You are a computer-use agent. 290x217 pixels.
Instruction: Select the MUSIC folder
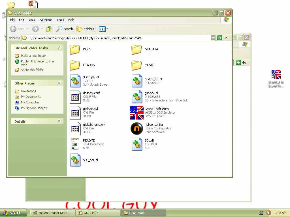pyautogui.click(x=137, y=65)
